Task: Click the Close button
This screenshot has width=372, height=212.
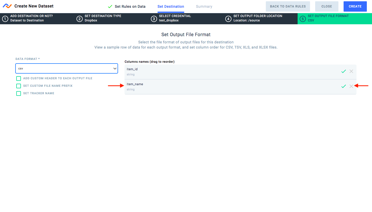Action: [x=327, y=6]
